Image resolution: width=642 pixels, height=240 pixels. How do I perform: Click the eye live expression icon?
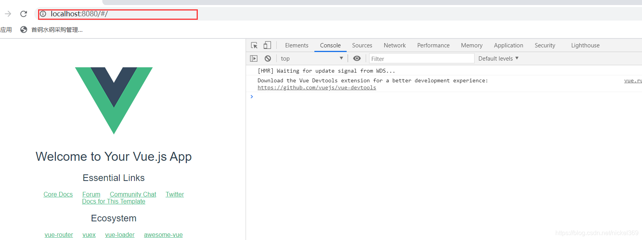[x=357, y=59]
